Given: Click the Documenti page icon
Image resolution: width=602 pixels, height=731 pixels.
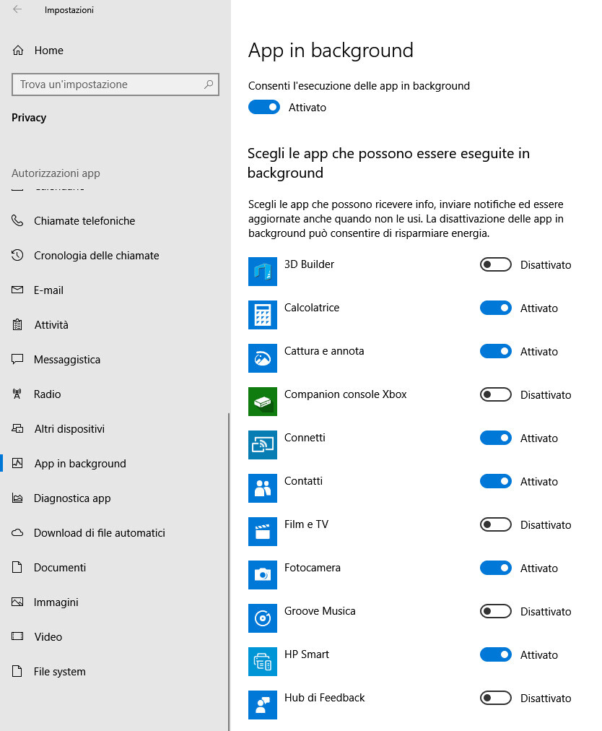Looking at the screenshot, I should [17, 567].
